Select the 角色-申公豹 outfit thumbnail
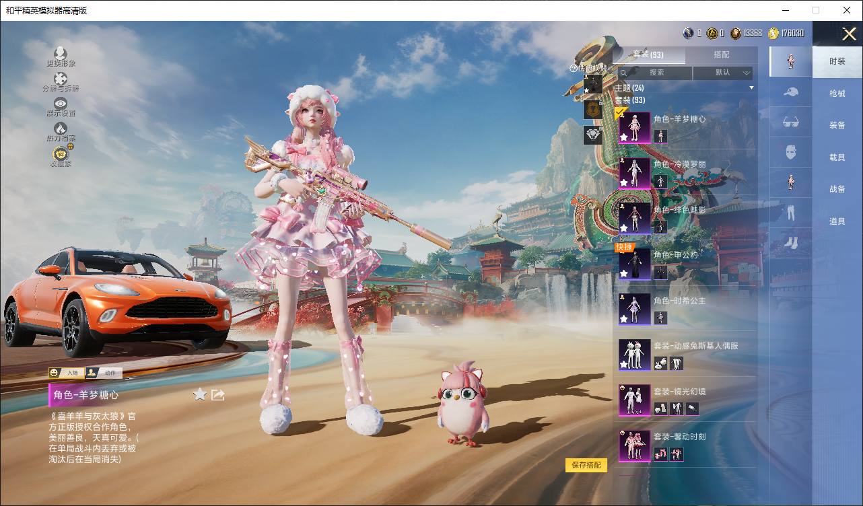 click(634, 264)
